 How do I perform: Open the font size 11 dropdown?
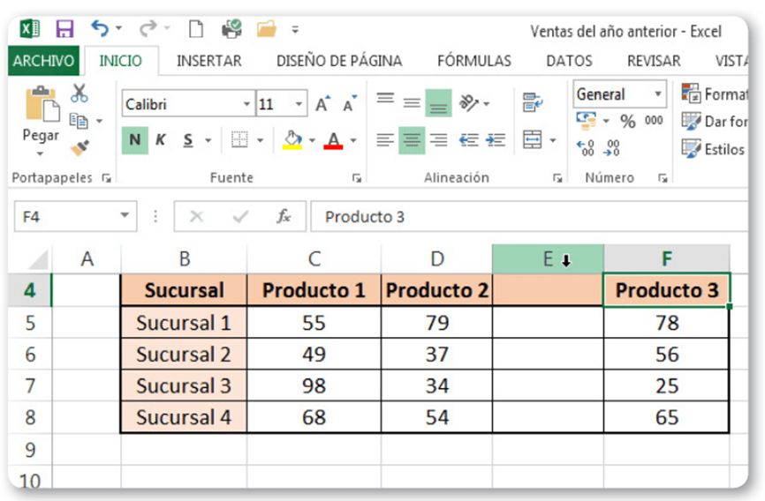299,103
